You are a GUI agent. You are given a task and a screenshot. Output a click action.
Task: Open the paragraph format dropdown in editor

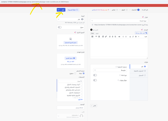point(143,37)
